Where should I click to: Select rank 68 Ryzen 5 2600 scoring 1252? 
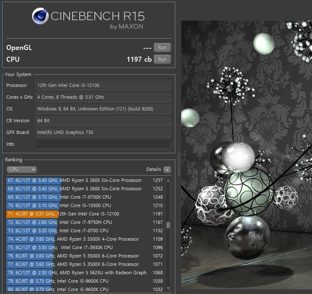(86, 189)
